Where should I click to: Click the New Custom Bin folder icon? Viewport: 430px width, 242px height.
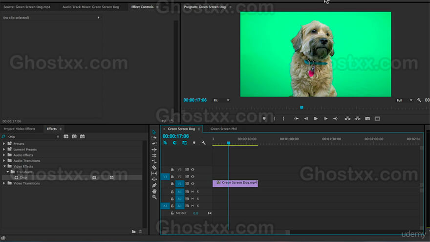pyautogui.click(x=133, y=232)
